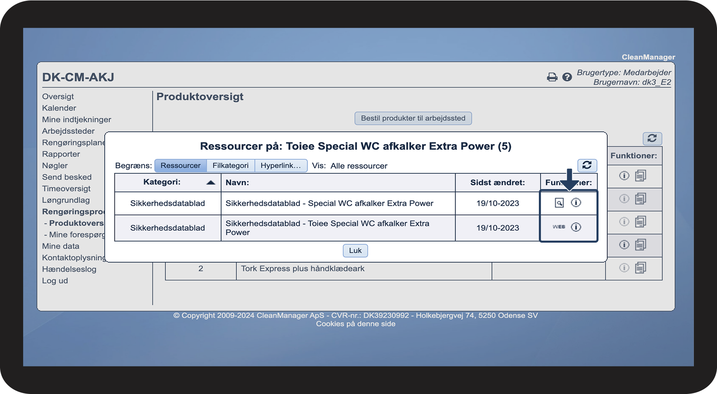The height and width of the screenshot is (394, 717).
Task: Open Rapporter in the sidebar
Action: coord(61,154)
